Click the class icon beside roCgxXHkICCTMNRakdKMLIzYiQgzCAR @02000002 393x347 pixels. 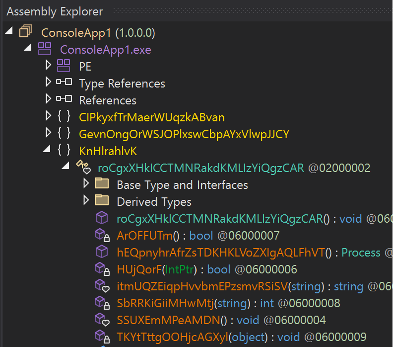coord(82,168)
